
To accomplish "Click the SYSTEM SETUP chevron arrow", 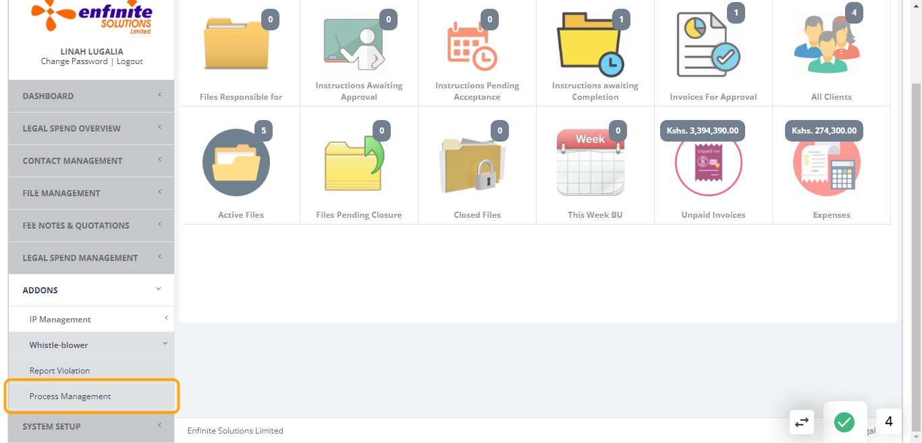I will tap(160, 425).
